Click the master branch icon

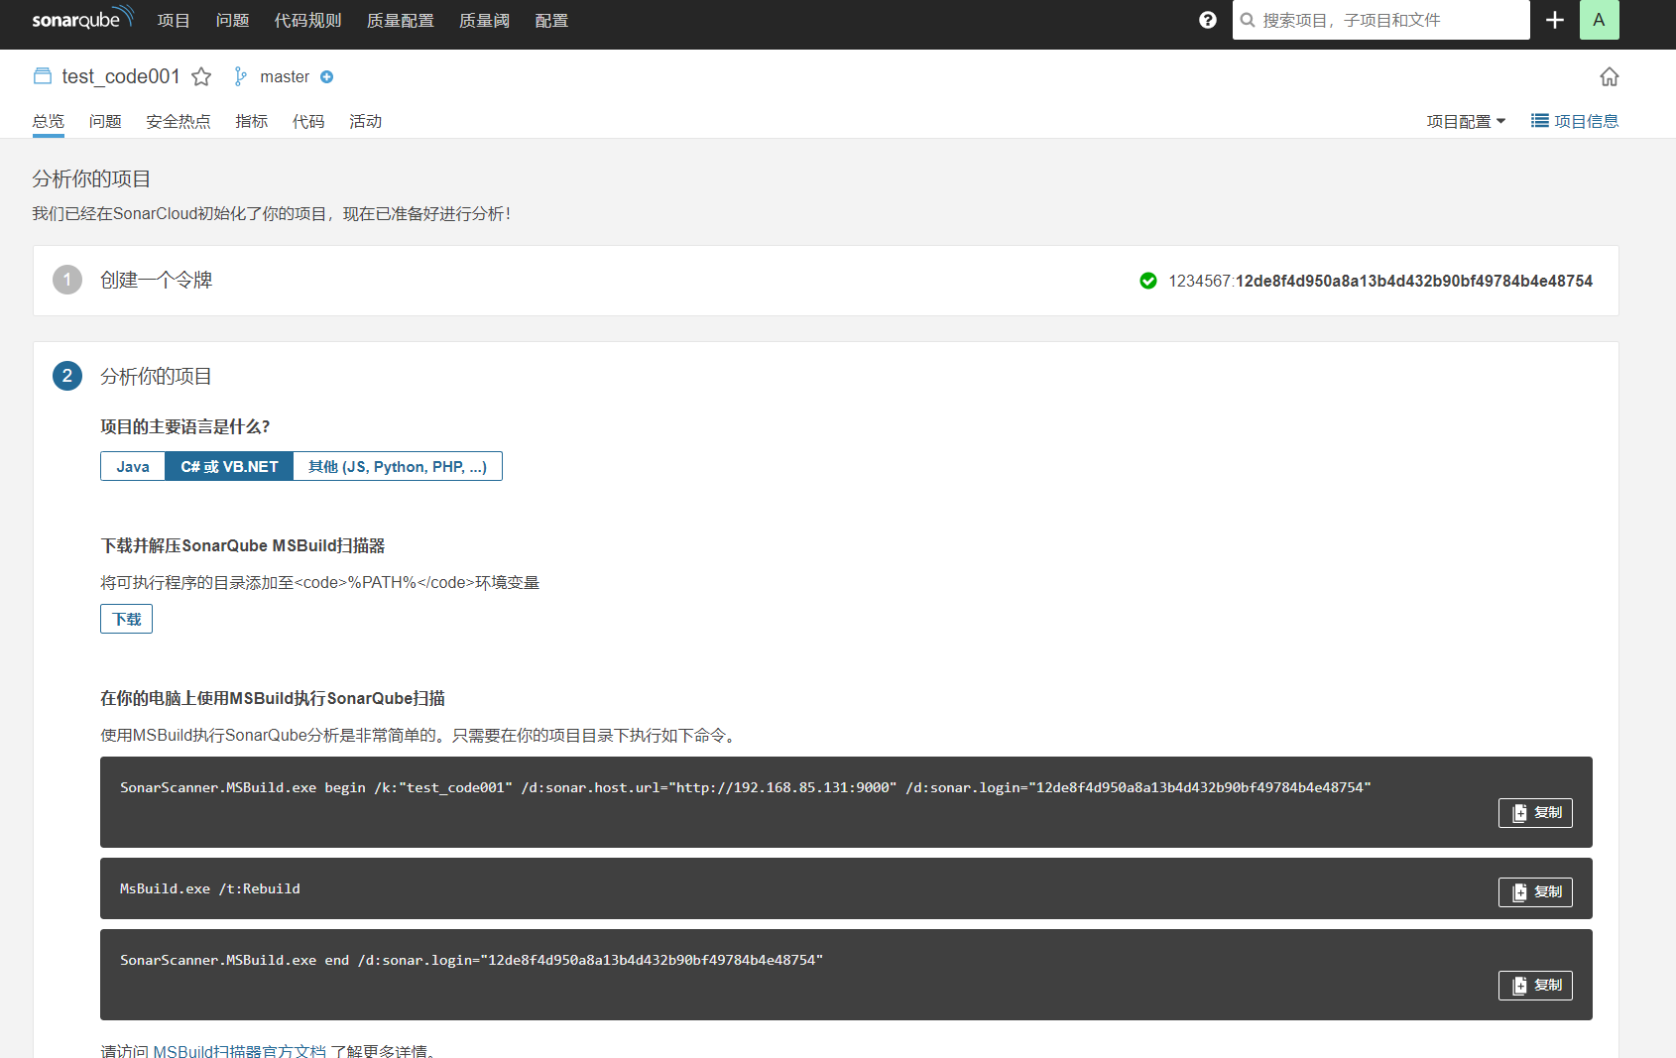click(240, 76)
